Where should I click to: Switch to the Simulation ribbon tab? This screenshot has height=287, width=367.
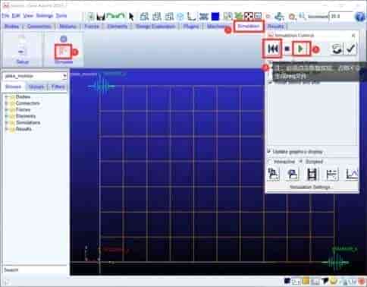pyautogui.click(x=249, y=26)
